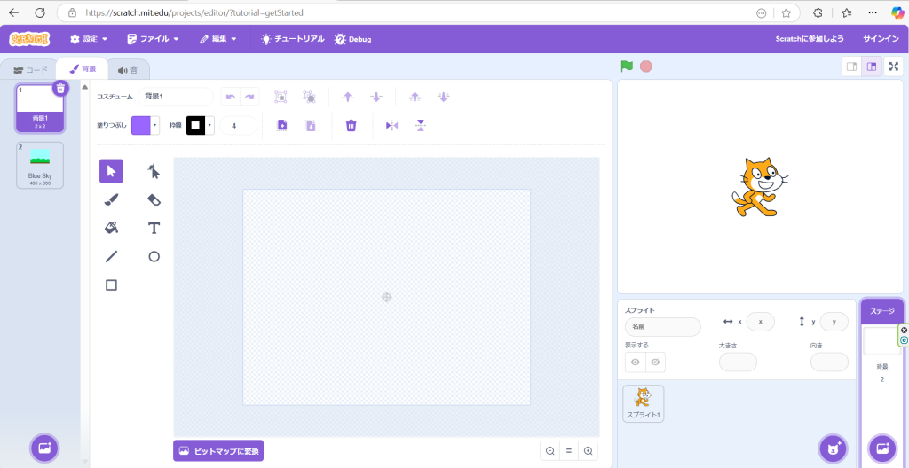Screen dimensions: 909x468
Task: Show the sprite using the eye icon
Action: [635, 362]
